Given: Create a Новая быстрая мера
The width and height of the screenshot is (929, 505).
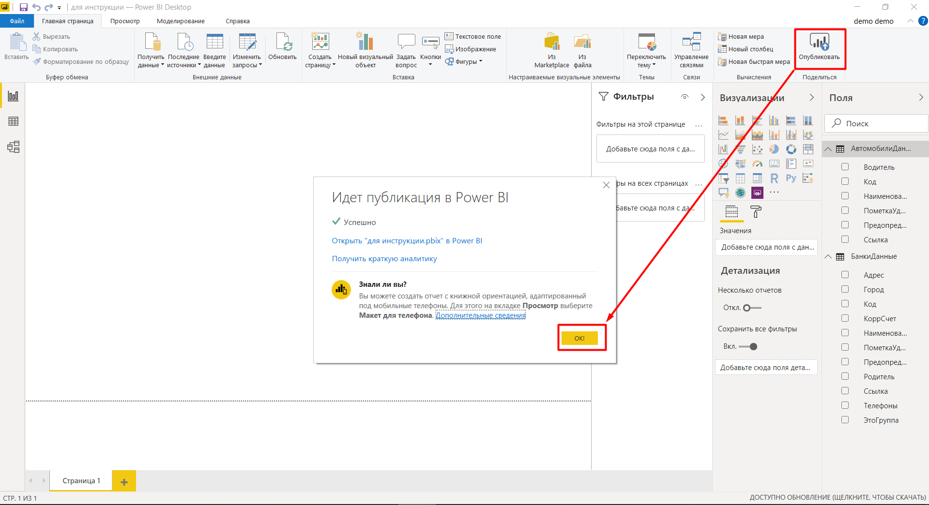Looking at the screenshot, I should (x=754, y=61).
